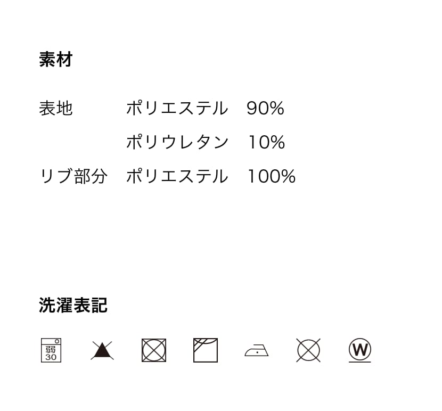Click the リブ部分 label
Viewport: 442px width, 411px height.
coord(73,176)
